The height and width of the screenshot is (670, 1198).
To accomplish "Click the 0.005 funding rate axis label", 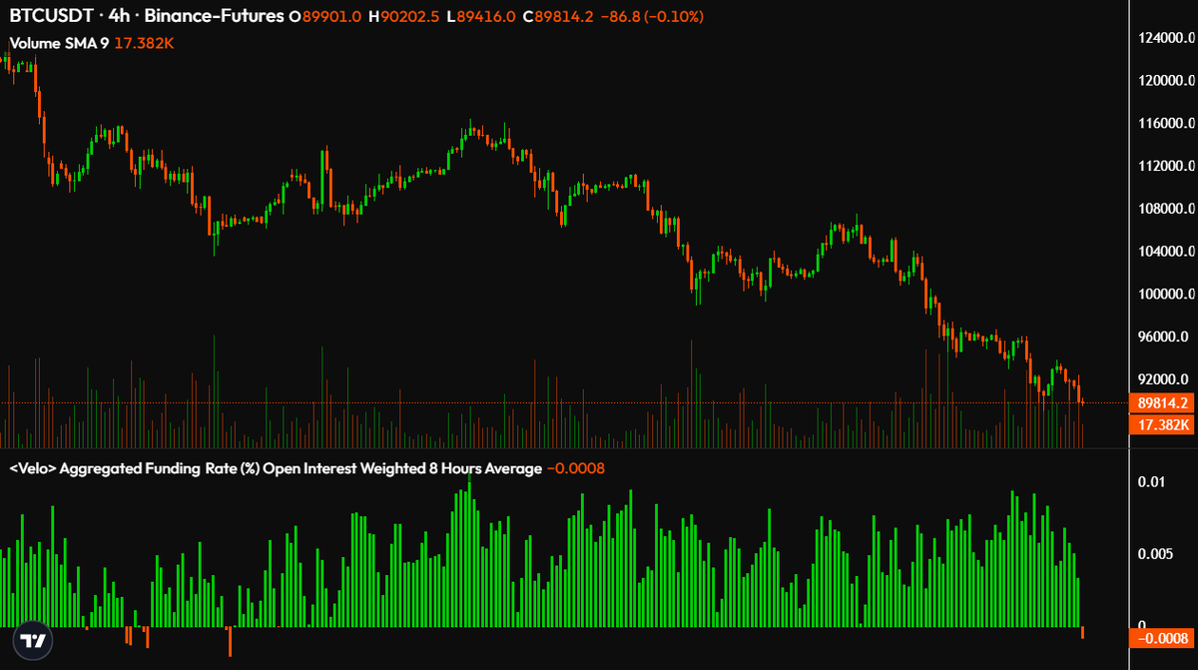I will (x=1156, y=553).
